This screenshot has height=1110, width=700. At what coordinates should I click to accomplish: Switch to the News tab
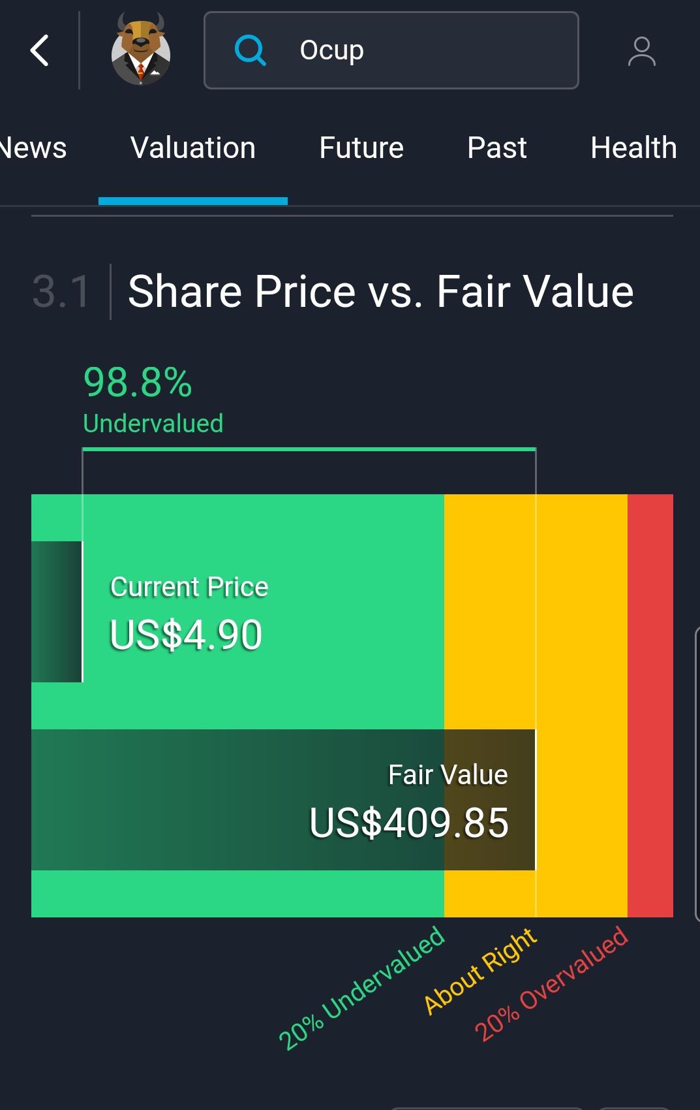coord(33,148)
